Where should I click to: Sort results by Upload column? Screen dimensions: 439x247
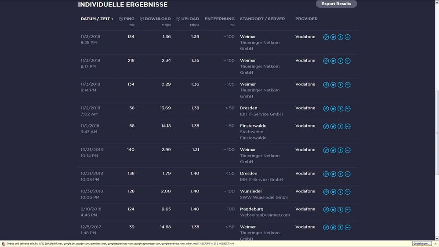188,19
